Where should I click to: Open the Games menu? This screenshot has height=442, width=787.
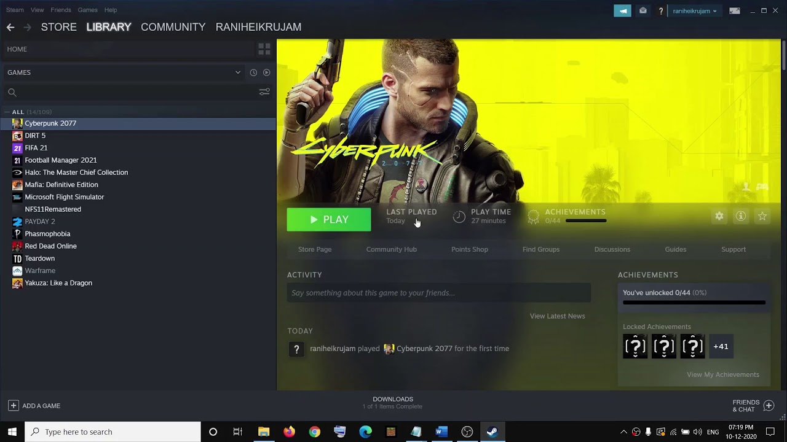click(x=87, y=10)
